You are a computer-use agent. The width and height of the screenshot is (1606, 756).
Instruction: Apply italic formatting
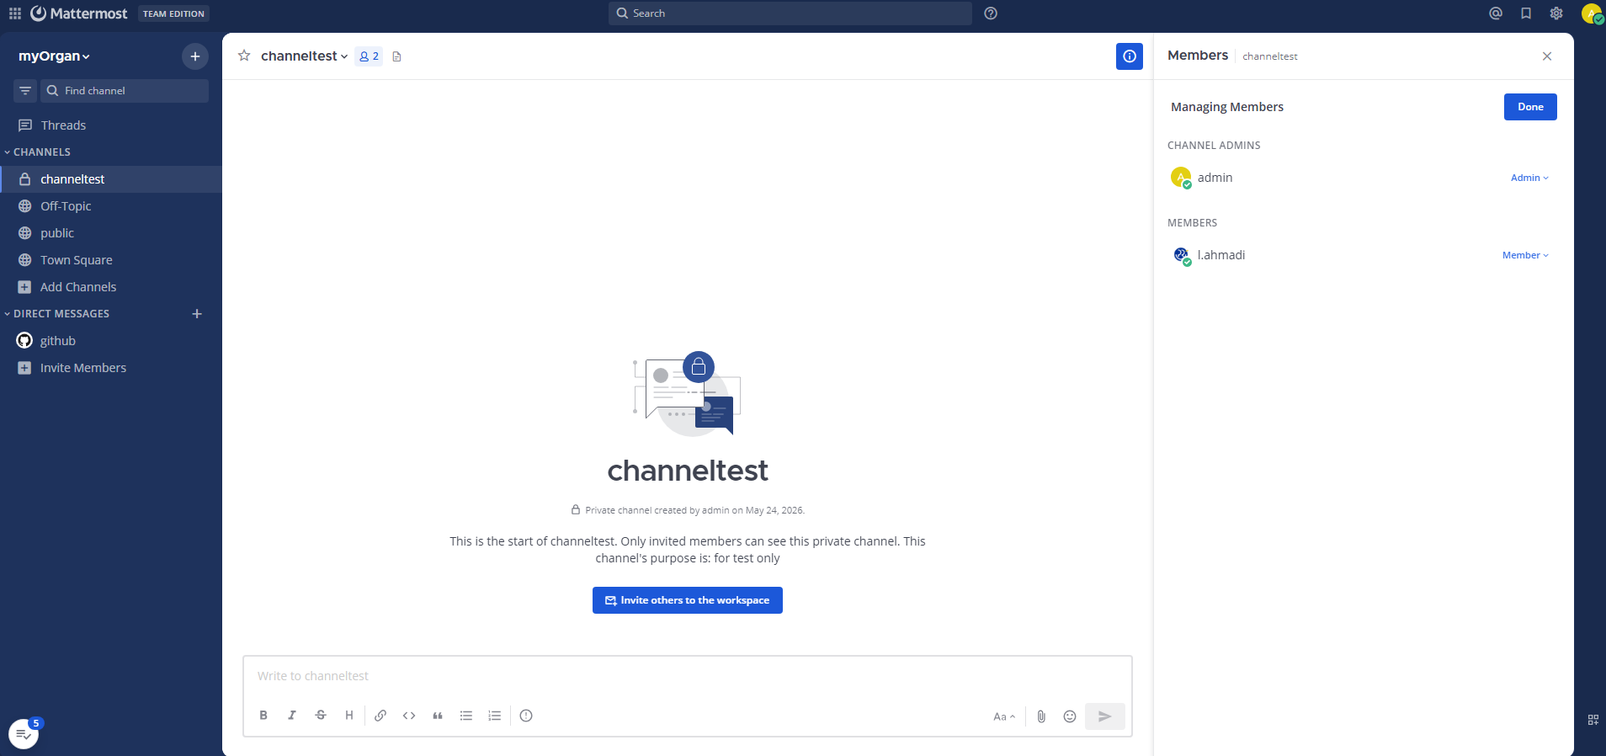(292, 716)
